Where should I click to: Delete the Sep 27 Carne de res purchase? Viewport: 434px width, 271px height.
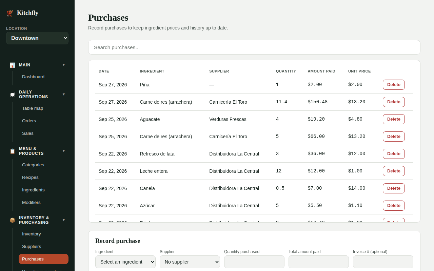coord(394,102)
